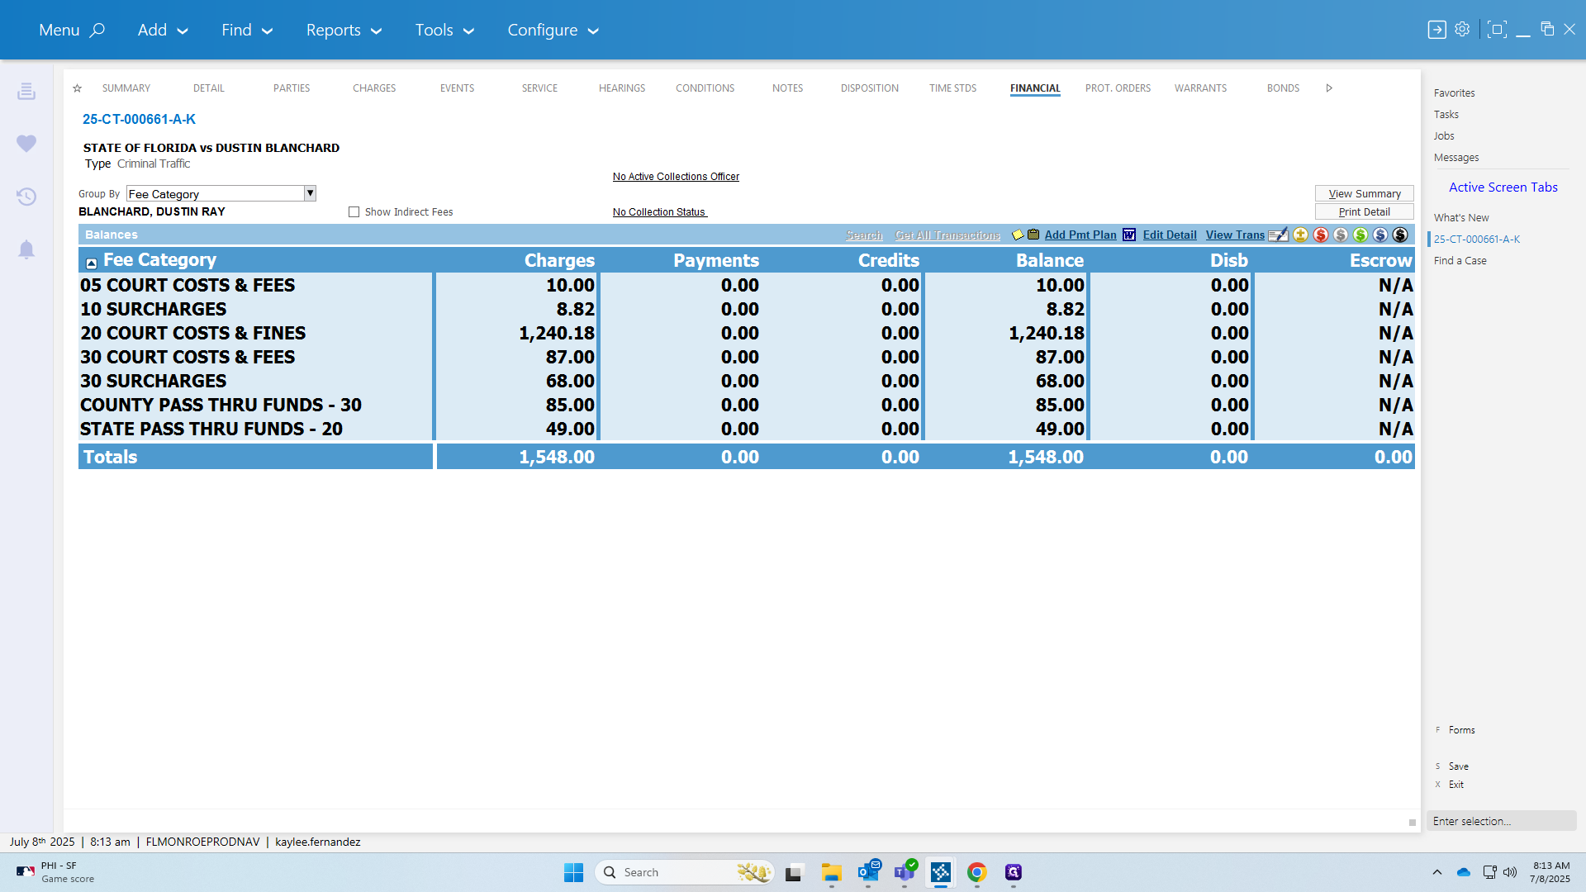
Task: Open the Tools menu dropdown
Action: [444, 31]
